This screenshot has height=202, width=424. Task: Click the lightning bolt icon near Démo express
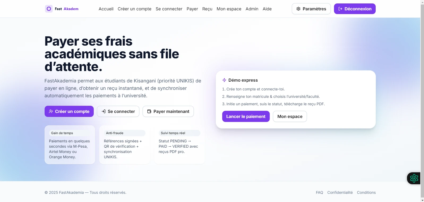(224, 80)
